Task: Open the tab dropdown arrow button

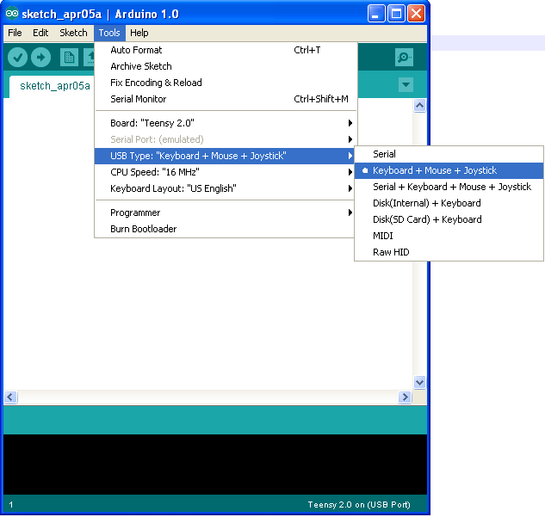Action: coord(406,84)
